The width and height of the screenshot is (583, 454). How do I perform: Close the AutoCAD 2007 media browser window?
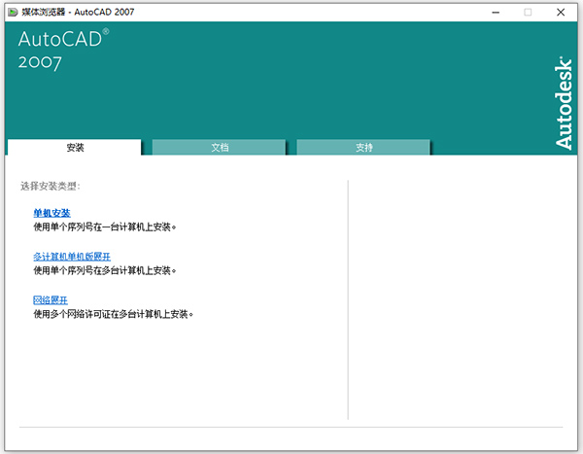(561, 13)
